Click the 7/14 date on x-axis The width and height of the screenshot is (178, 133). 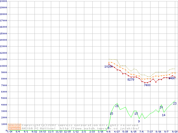[x=9, y=132]
